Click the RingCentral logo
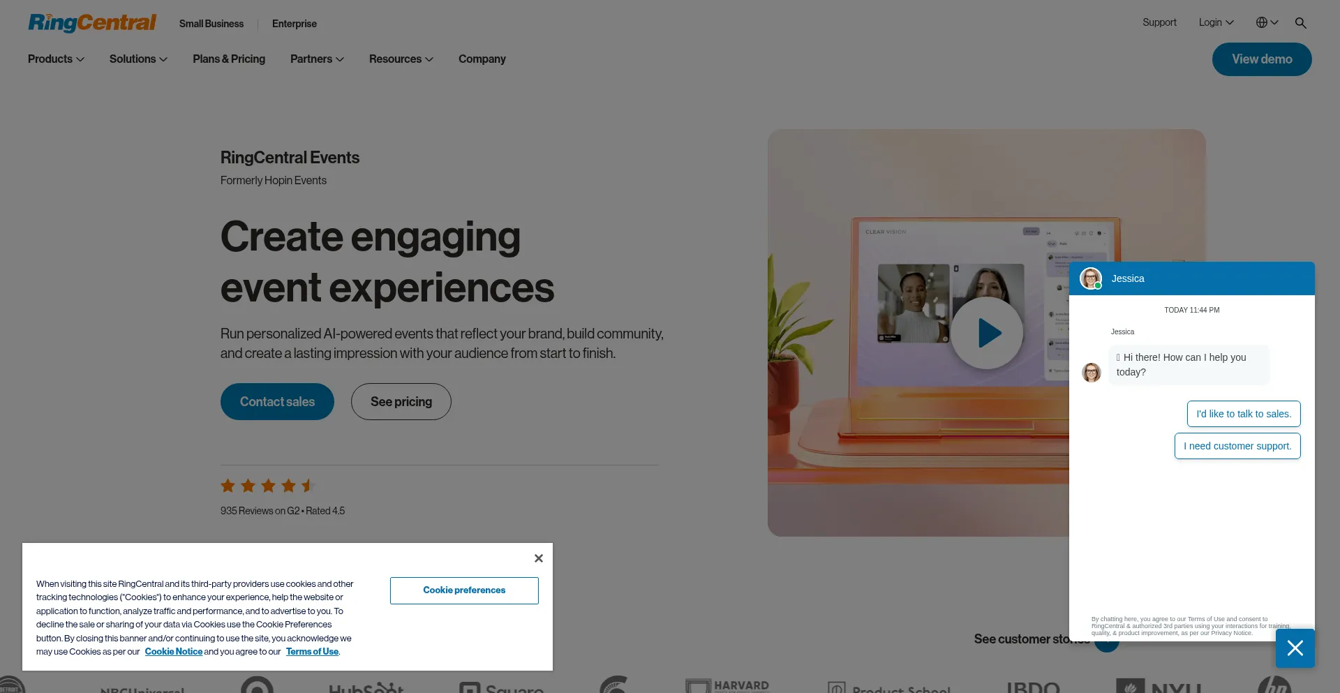Image resolution: width=1340 pixels, height=693 pixels. coord(92,22)
